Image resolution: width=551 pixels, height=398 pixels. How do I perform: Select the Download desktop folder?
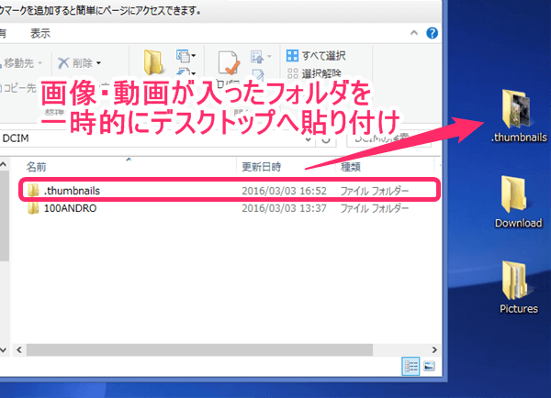click(518, 202)
